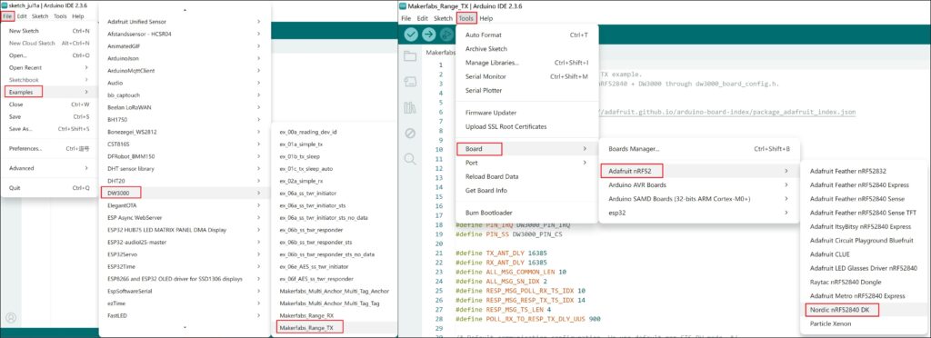Expand the Port submenu in Tools
Image resolution: width=931 pixels, height=338 pixels.
tap(526, 163)
